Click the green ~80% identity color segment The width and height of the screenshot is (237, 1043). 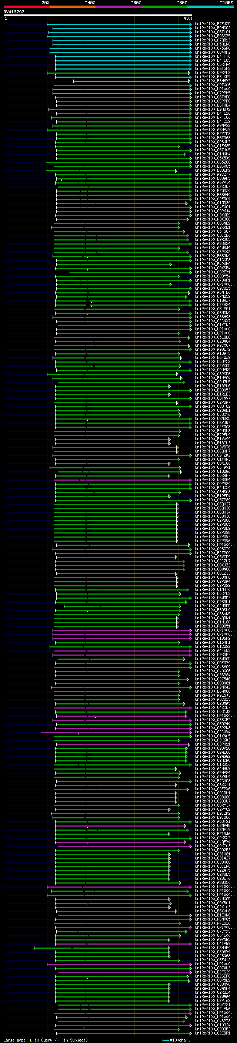pyautogui.click(x=164, y=7)
